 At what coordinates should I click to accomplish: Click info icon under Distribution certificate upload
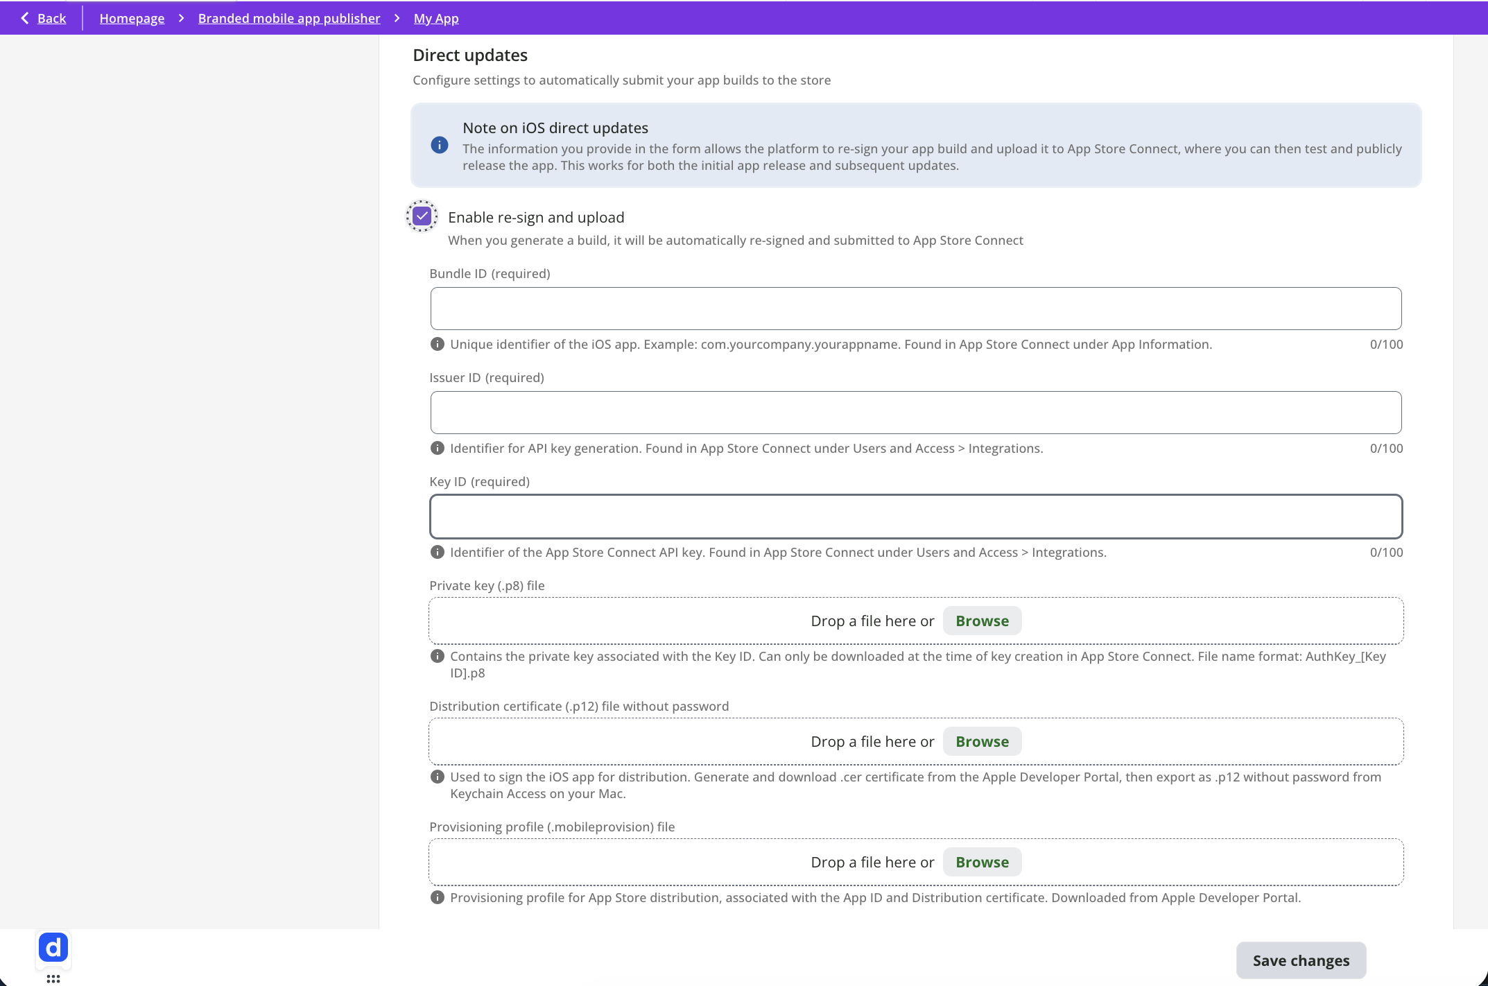pos(437,777)
